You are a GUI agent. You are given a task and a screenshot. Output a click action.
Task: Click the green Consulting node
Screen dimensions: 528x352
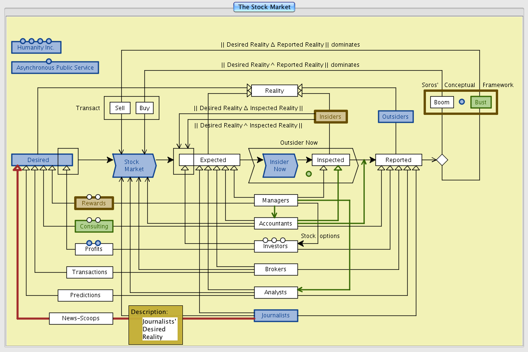click(x=94, y=226)
